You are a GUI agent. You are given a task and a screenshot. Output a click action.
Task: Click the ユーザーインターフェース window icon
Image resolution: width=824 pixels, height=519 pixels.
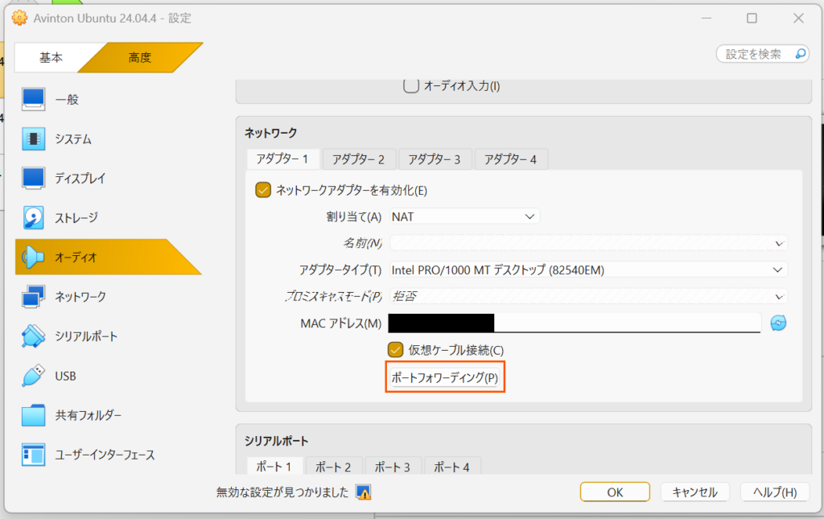pos(33,455)
